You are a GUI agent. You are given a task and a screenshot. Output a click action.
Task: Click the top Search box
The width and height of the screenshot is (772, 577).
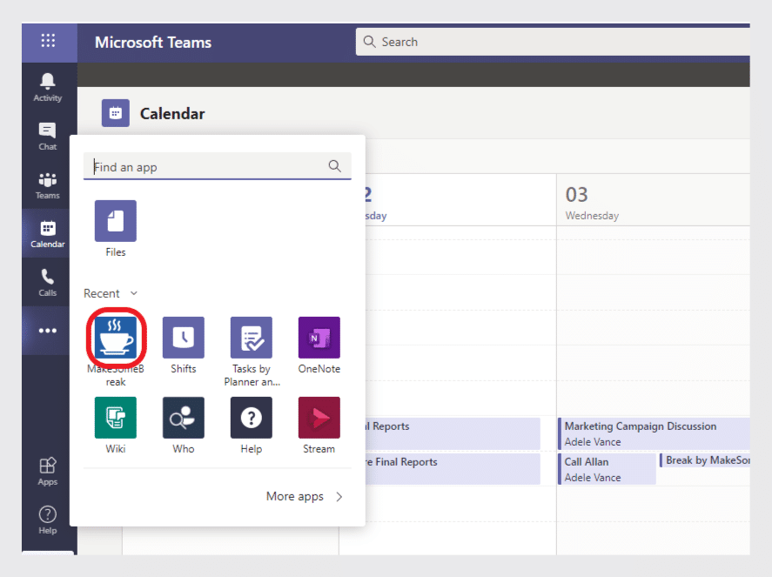click(553, 42)
